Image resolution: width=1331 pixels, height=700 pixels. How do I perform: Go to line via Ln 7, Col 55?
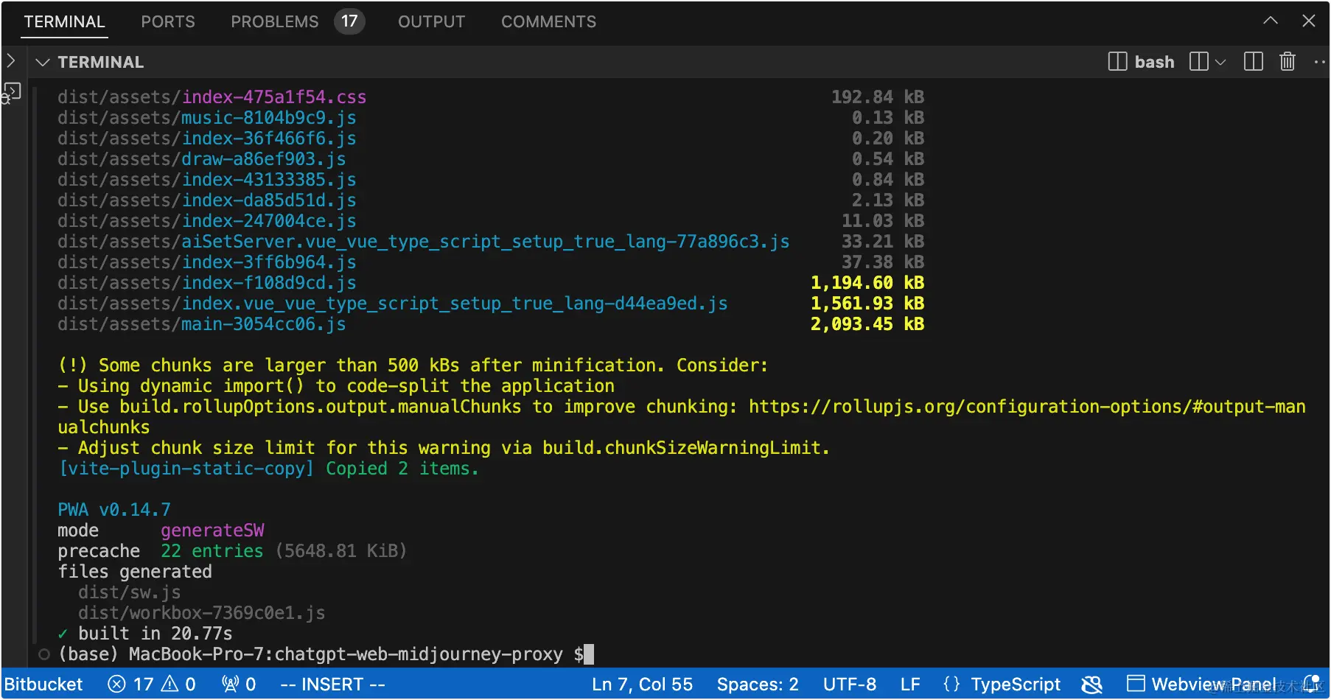click(642, 685)
